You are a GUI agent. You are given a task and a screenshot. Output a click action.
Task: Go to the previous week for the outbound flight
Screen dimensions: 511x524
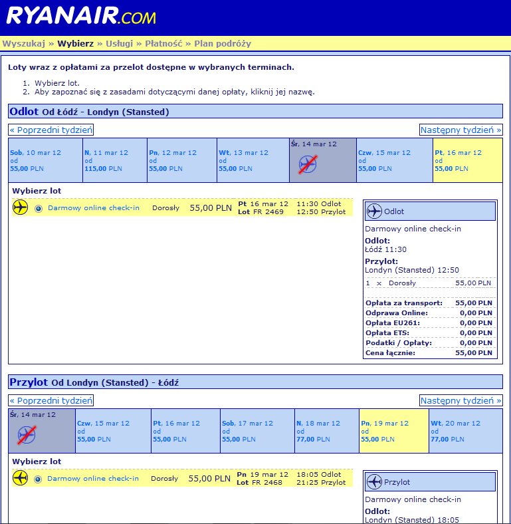51,130
